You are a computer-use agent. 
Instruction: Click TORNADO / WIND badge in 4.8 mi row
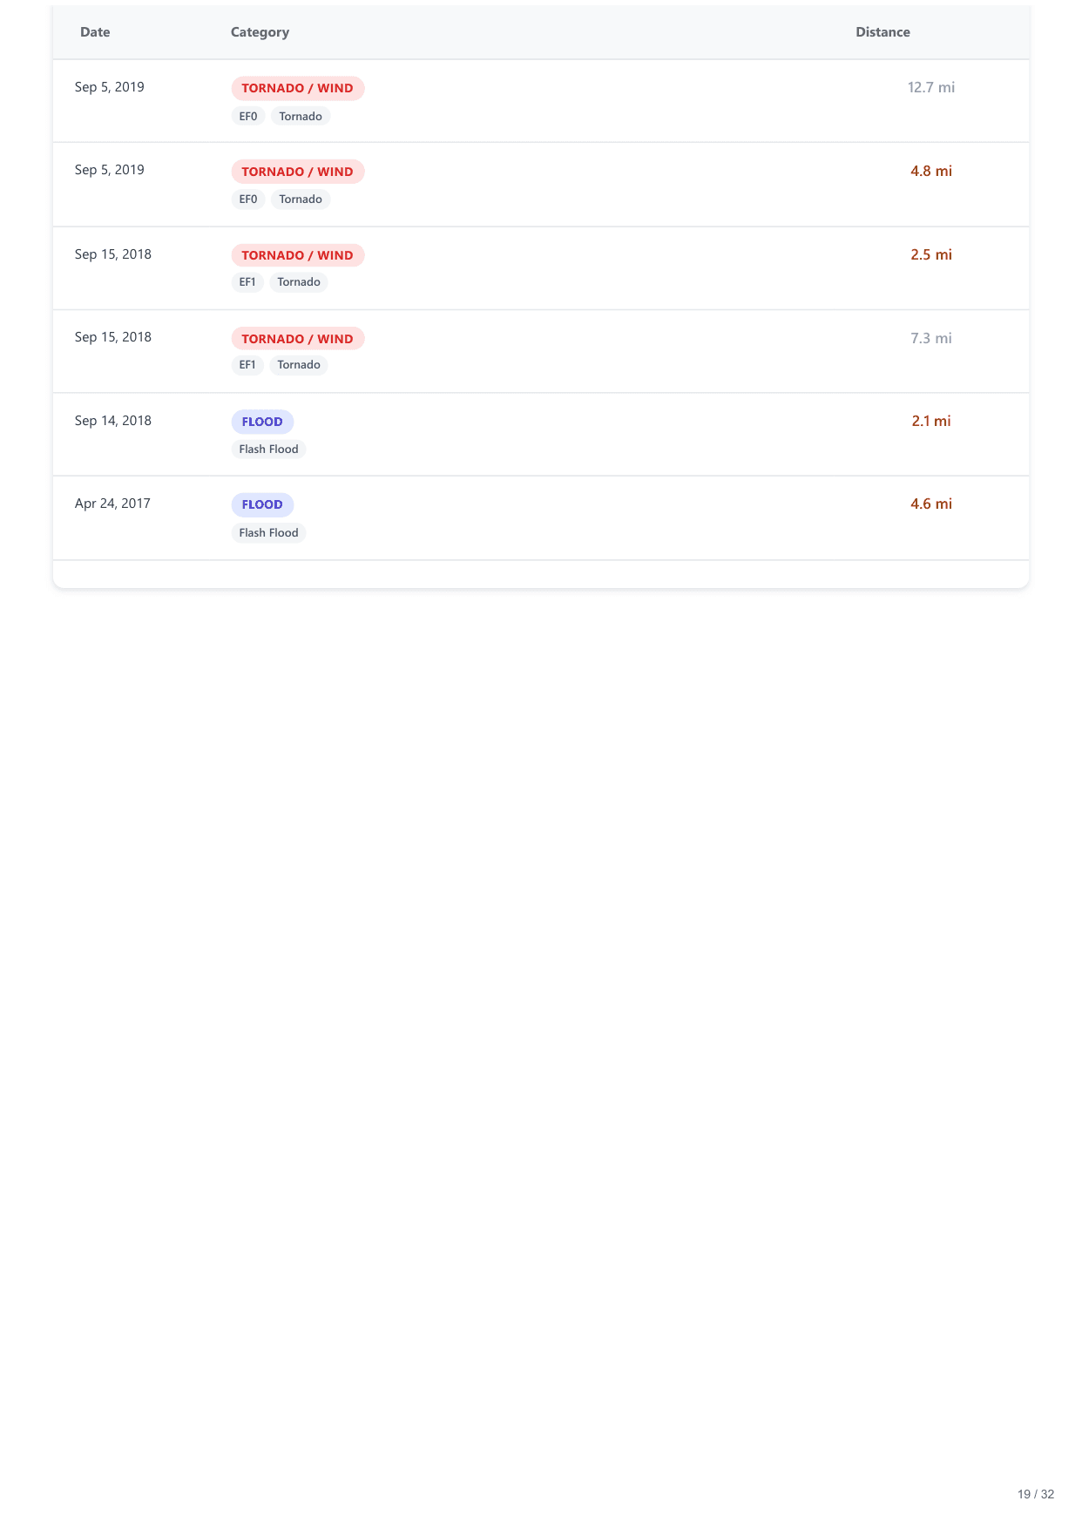(x=297, y=172)
